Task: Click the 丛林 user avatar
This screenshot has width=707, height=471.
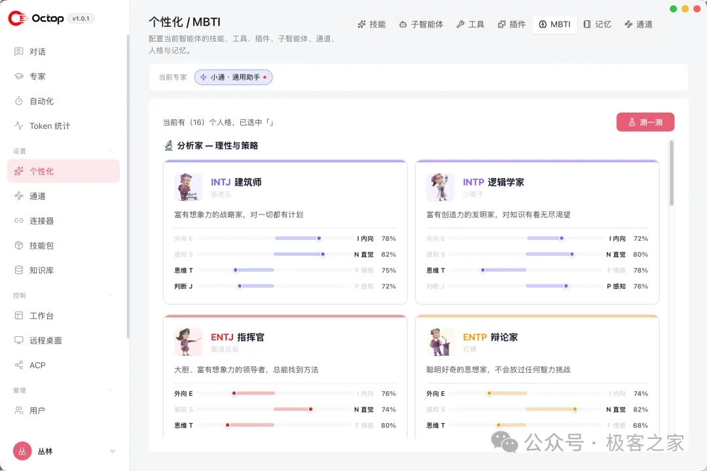Action: click(22, 451)
